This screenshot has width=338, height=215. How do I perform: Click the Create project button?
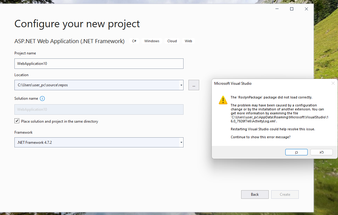(x=285, y=194)
